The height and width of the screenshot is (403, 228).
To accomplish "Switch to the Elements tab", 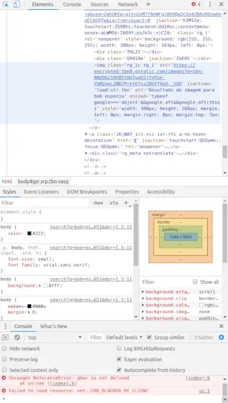I will coord(43,5).
